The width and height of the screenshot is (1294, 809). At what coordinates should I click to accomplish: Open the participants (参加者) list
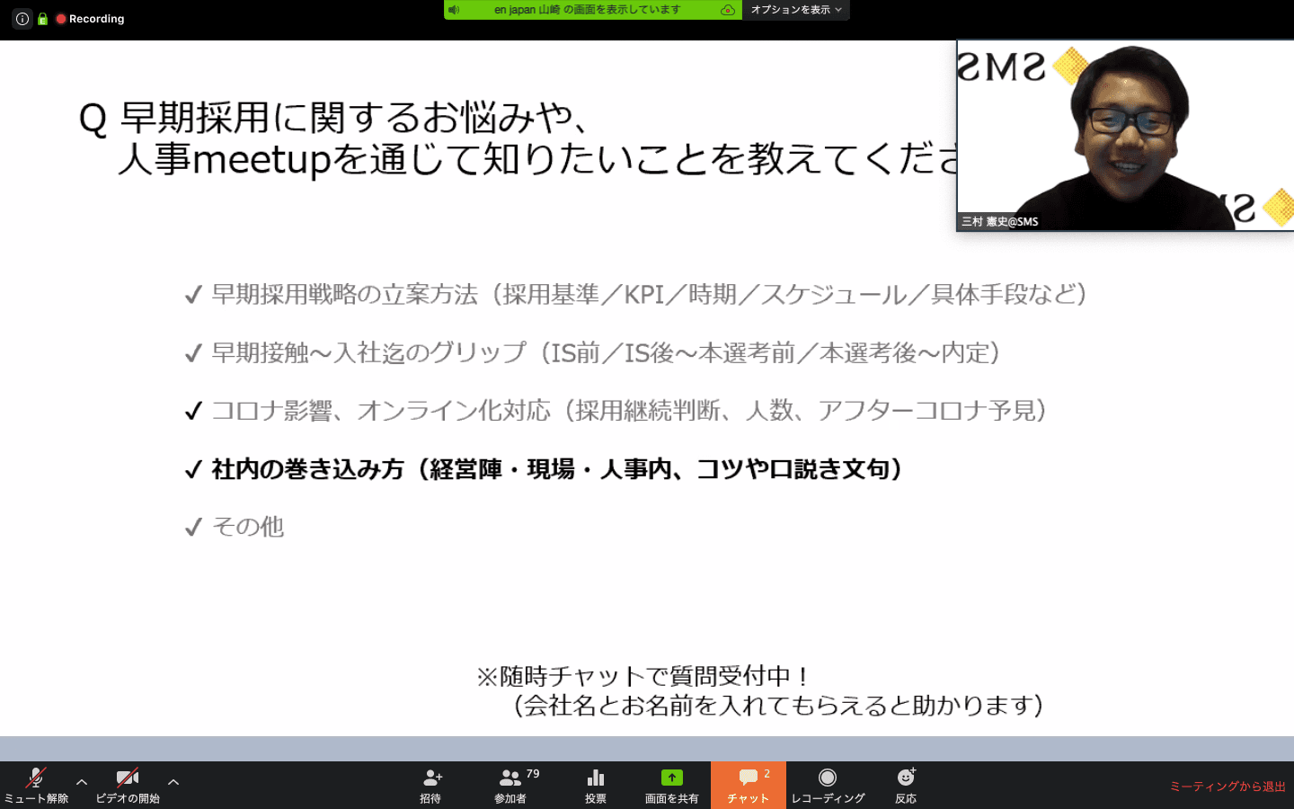[510, 785]
